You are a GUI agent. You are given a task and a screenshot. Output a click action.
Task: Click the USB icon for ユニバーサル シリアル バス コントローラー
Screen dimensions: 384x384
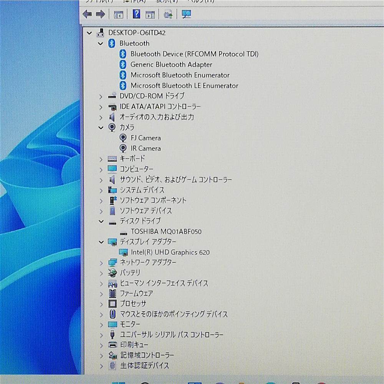pos(113,334)
